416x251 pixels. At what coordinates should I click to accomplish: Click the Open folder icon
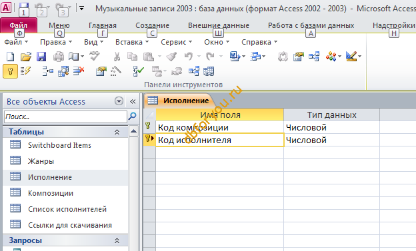26,57
